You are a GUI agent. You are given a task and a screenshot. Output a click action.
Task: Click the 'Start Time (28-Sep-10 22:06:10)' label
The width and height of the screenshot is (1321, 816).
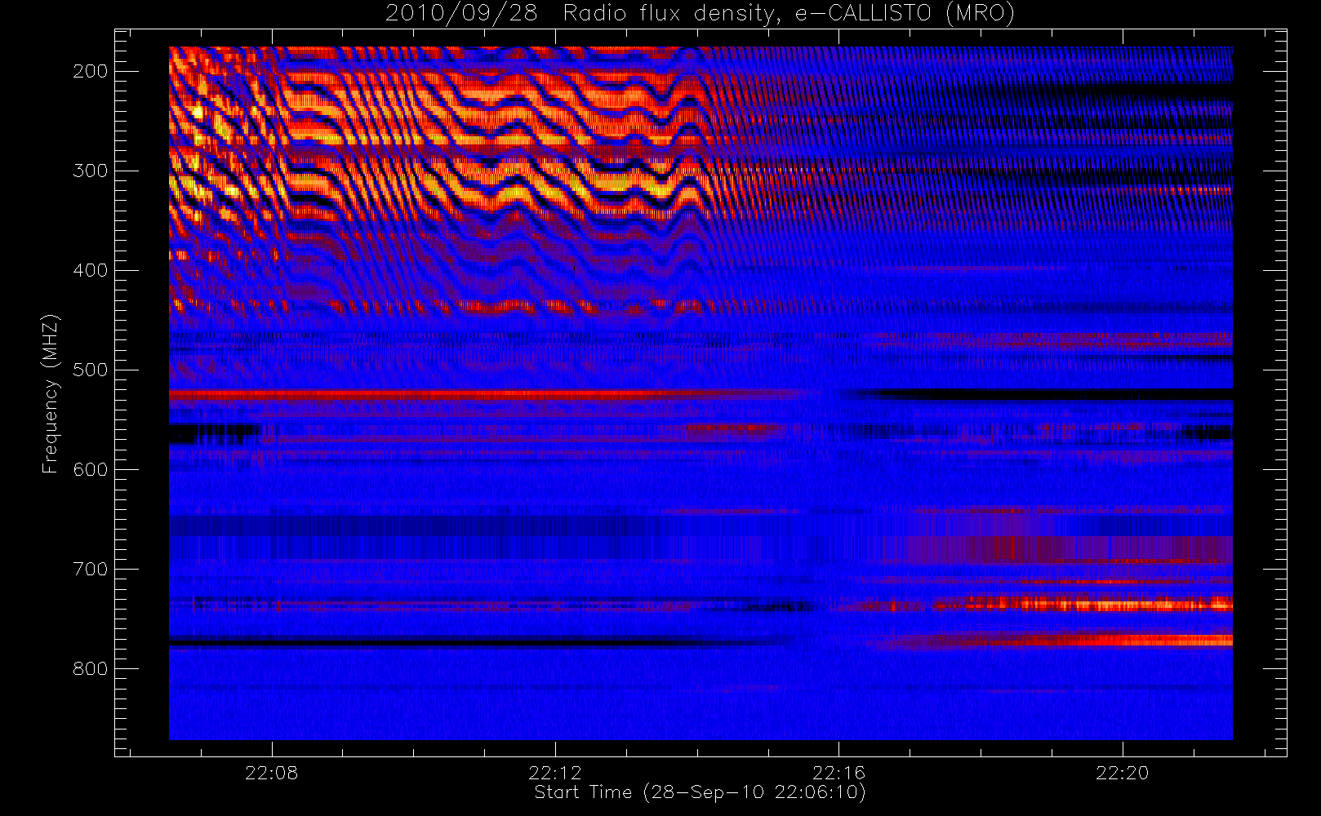coord(700,792)
